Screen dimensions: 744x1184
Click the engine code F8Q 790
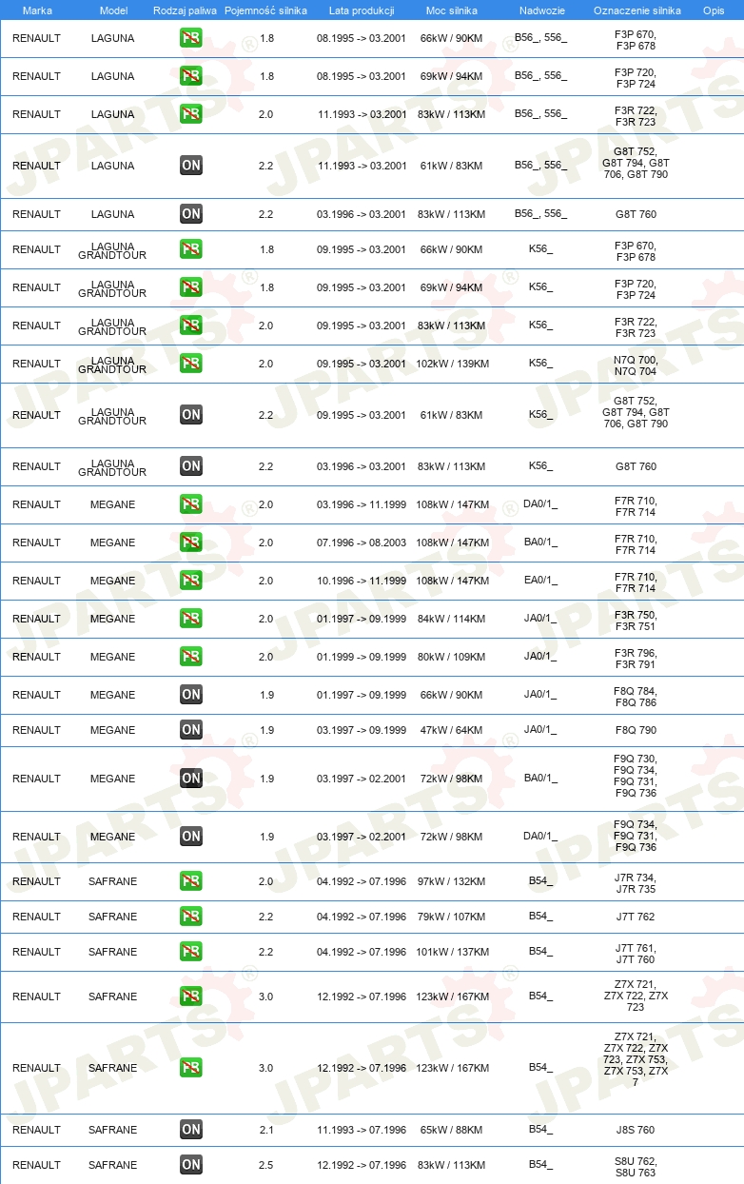pos(636,730)
